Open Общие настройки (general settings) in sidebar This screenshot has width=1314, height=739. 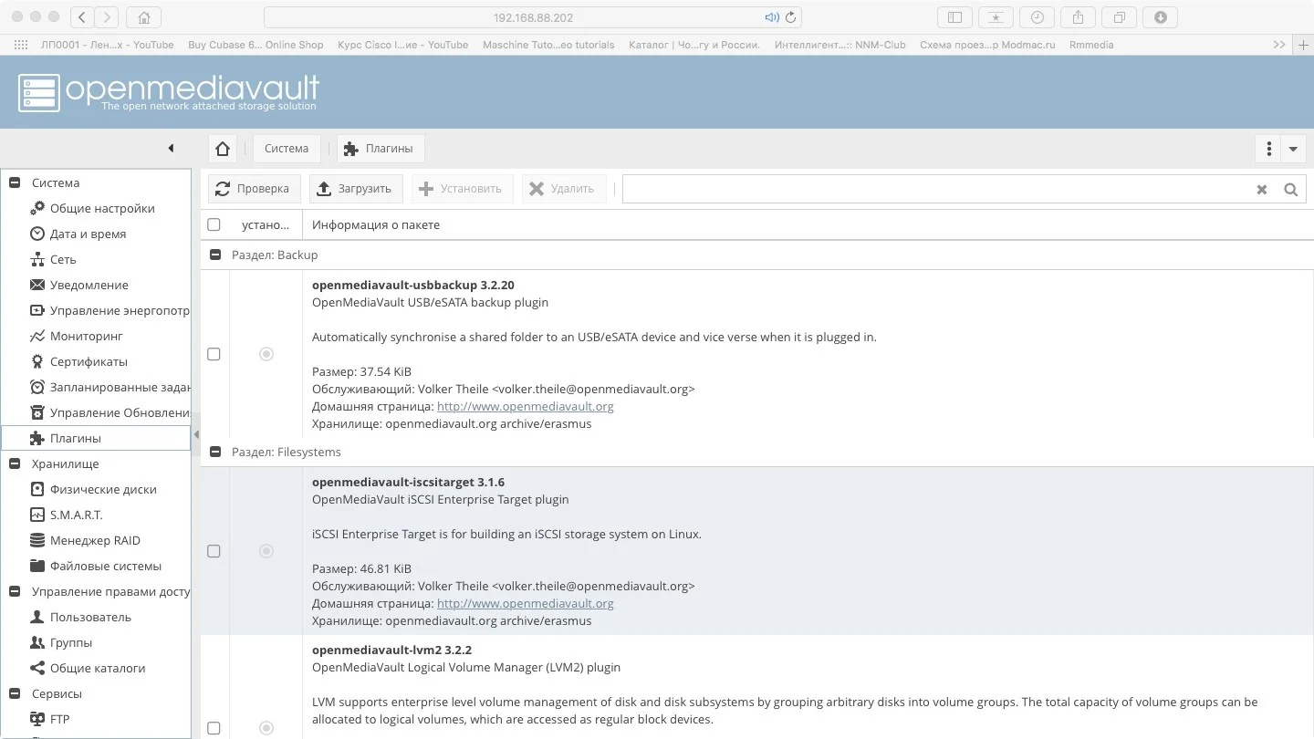tap(102, 208)
